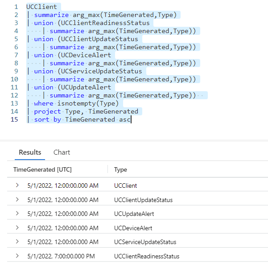Sort by TimeGenerated [UTC] column header
The height and width of the screenshot is (270, 268).
[x=42, y=169]
